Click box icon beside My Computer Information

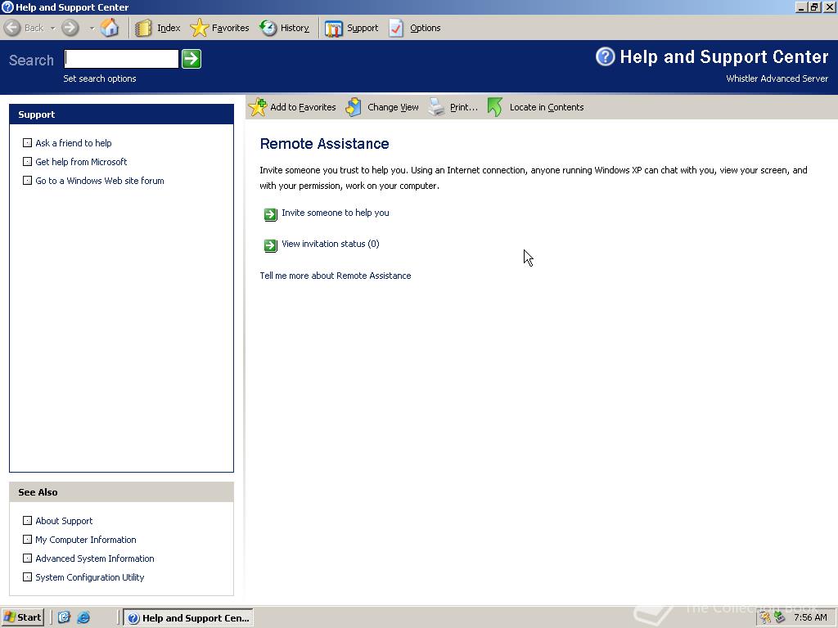coord(27,540)
